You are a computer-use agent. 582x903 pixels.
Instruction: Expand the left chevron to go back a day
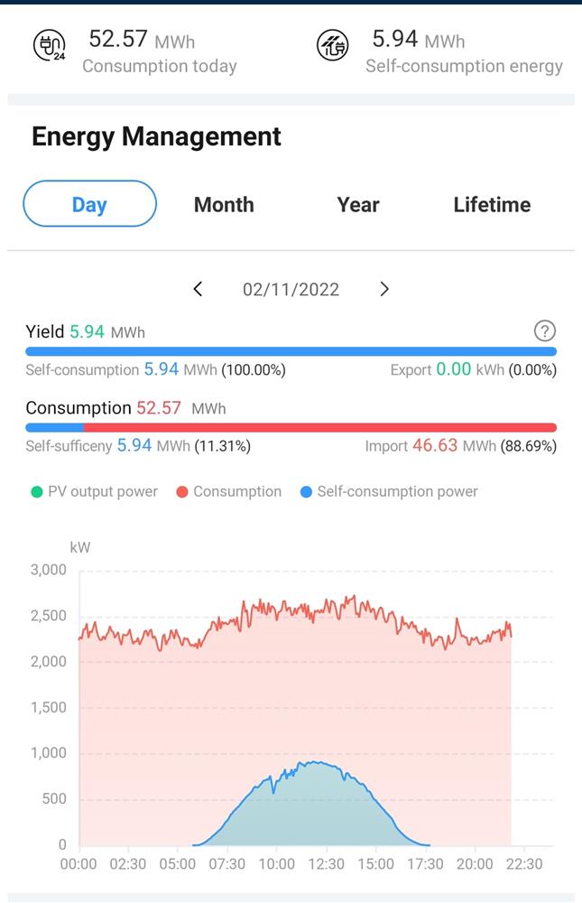click(x=199, y=289)
